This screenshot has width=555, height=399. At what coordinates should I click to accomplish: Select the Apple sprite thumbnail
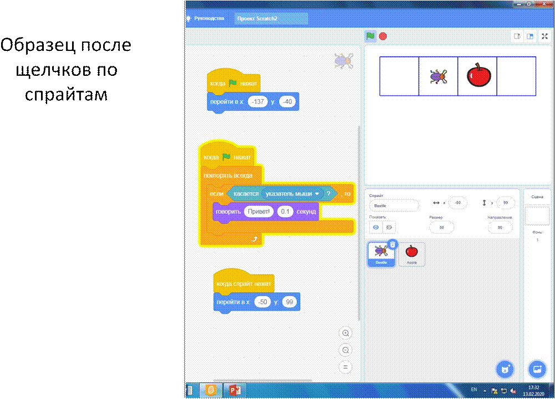tap(411, 255)
